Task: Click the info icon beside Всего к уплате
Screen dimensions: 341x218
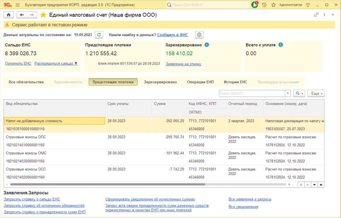Action: point(280,45)
